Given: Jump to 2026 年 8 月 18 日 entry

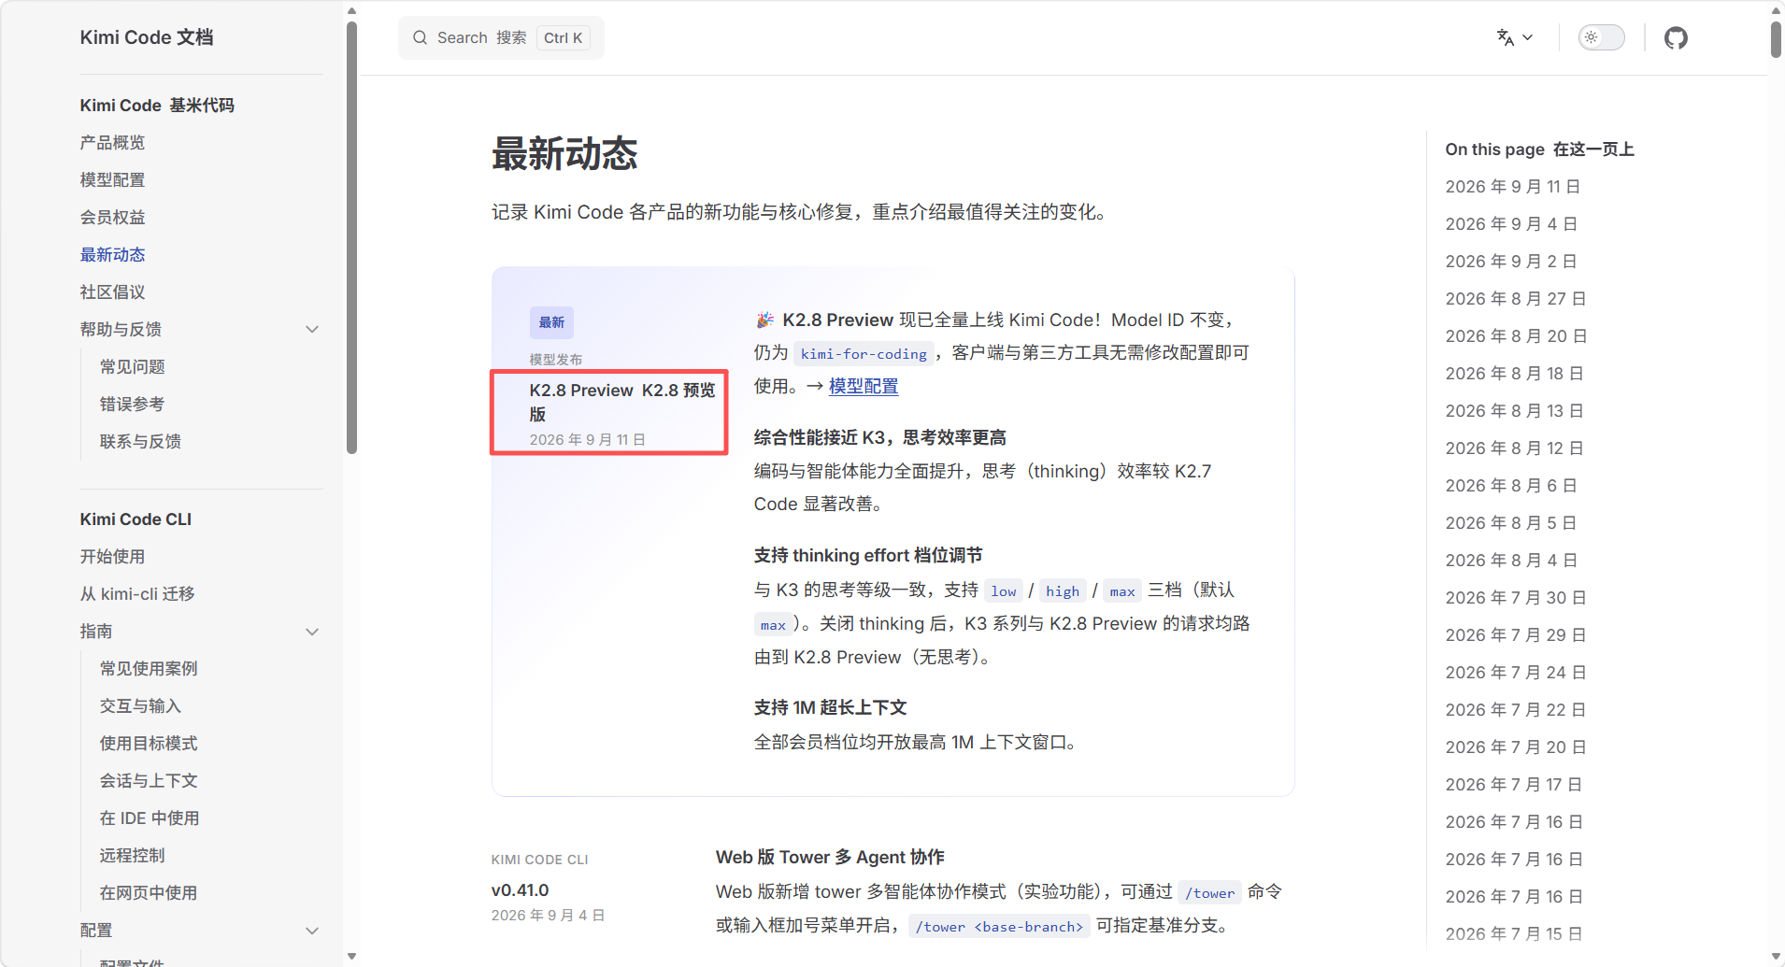Looking at the screenshot, I should pos(1514,374).
